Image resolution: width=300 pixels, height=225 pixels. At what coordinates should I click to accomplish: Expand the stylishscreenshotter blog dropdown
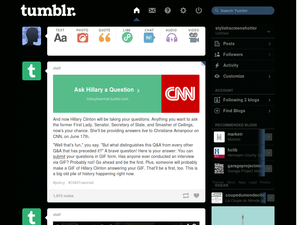click(269, 32)
